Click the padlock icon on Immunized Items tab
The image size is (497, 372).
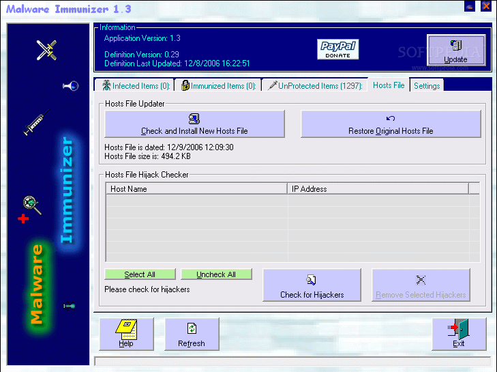pyautogui.click(x=185, y=85)
